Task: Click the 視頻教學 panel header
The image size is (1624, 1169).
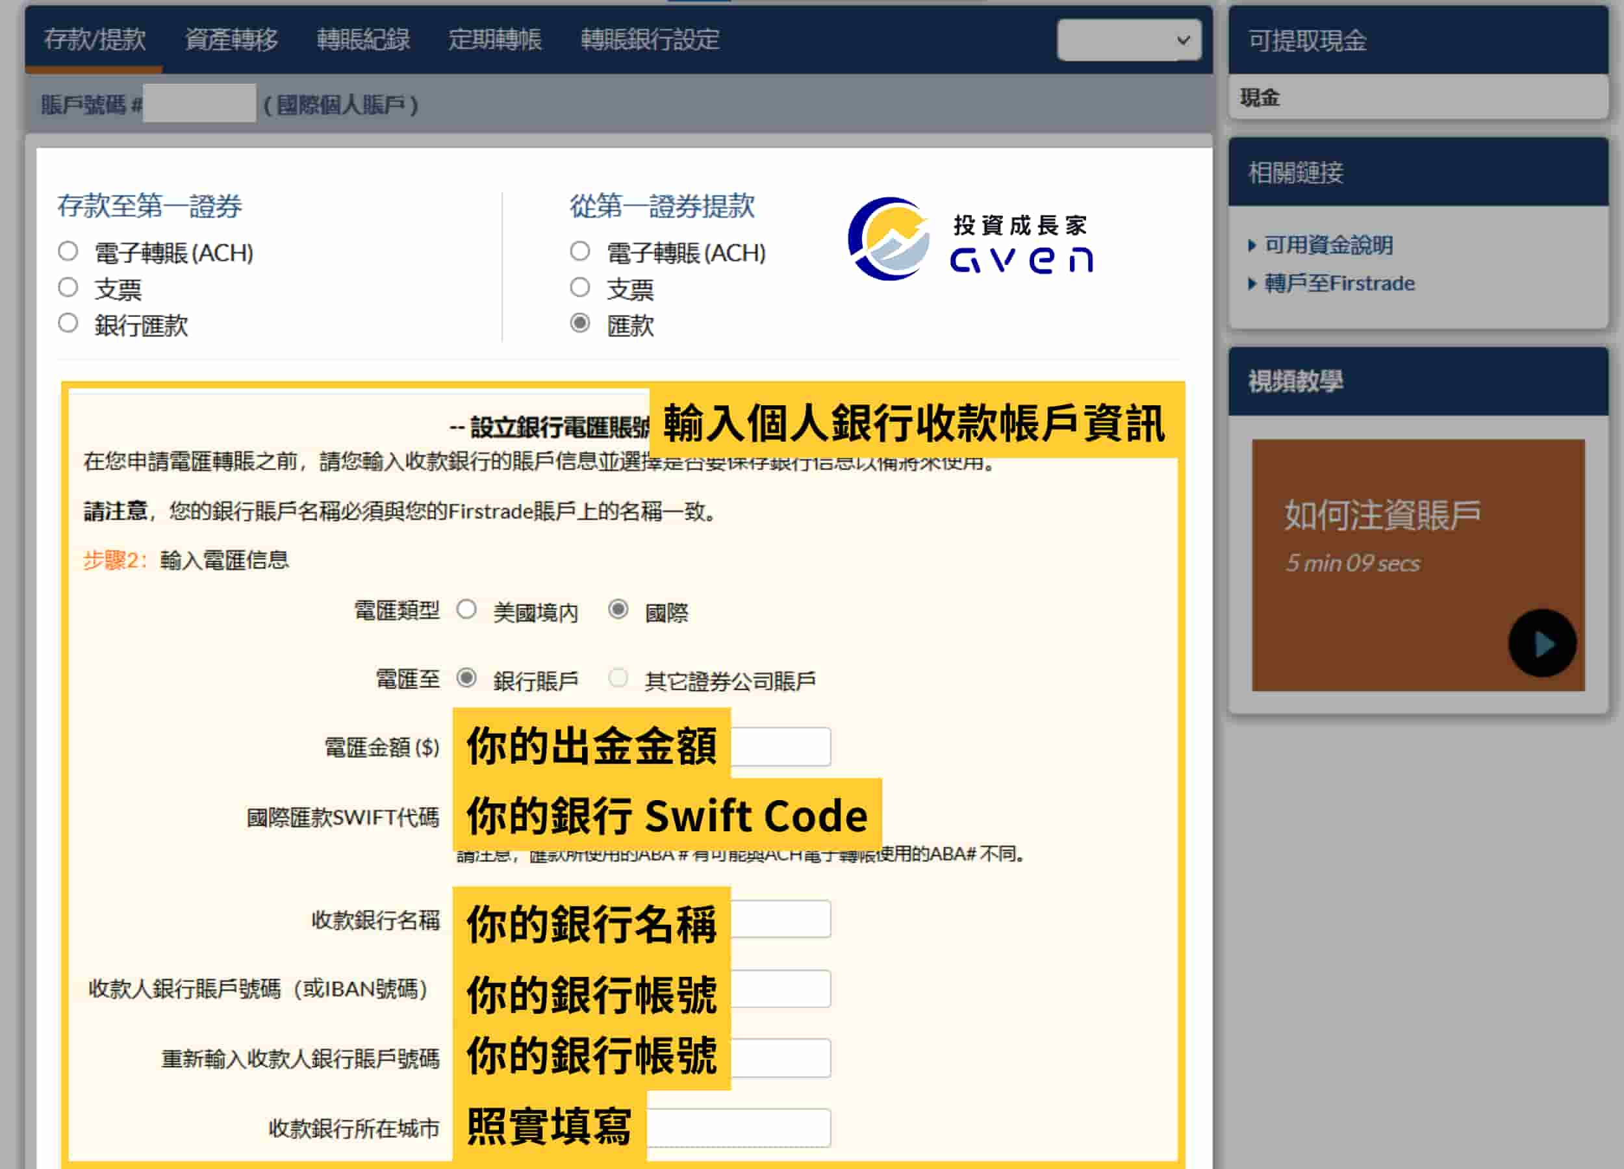Action: [x=1419, y=382]
